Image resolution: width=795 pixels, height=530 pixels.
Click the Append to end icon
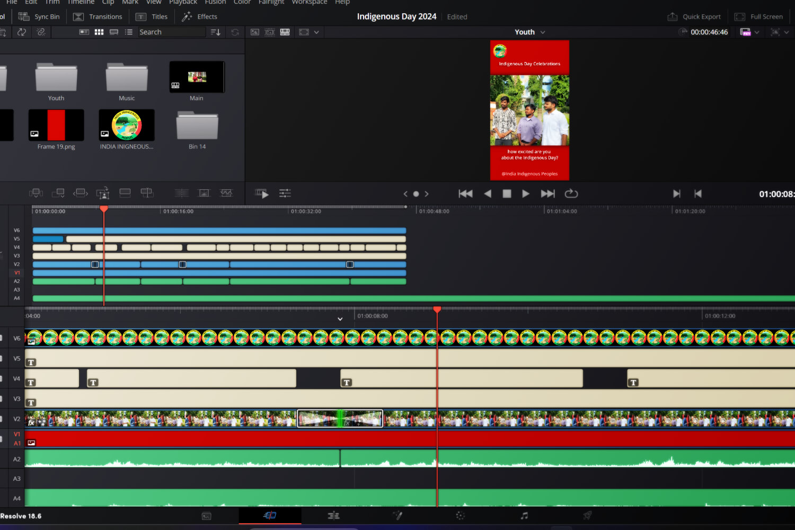(x=58, y=193)
